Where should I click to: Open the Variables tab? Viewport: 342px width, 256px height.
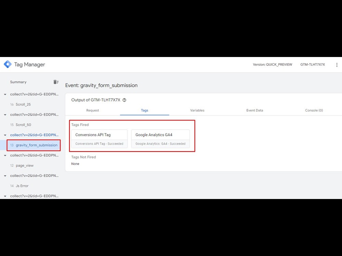[197, 110]
